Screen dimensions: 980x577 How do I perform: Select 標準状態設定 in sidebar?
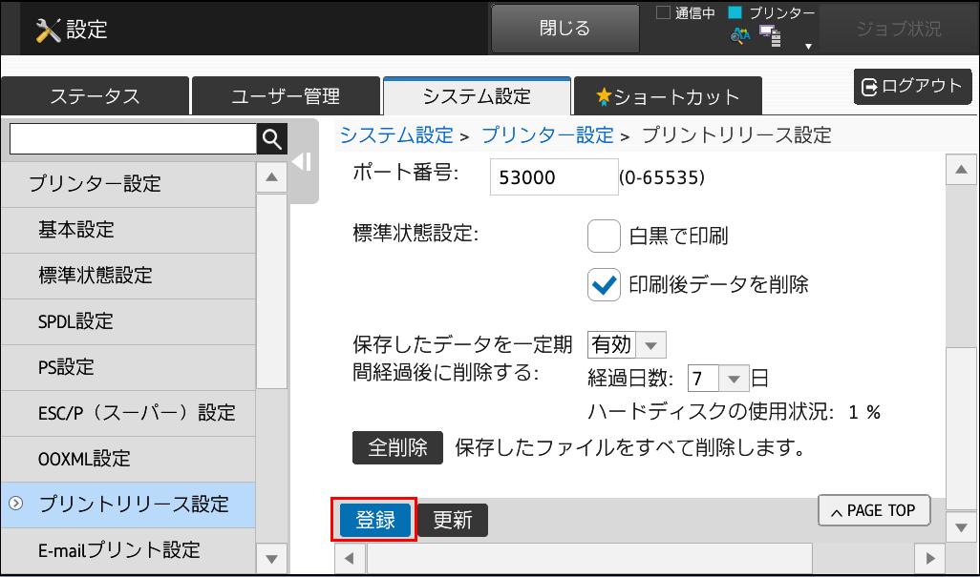(128, 276)
